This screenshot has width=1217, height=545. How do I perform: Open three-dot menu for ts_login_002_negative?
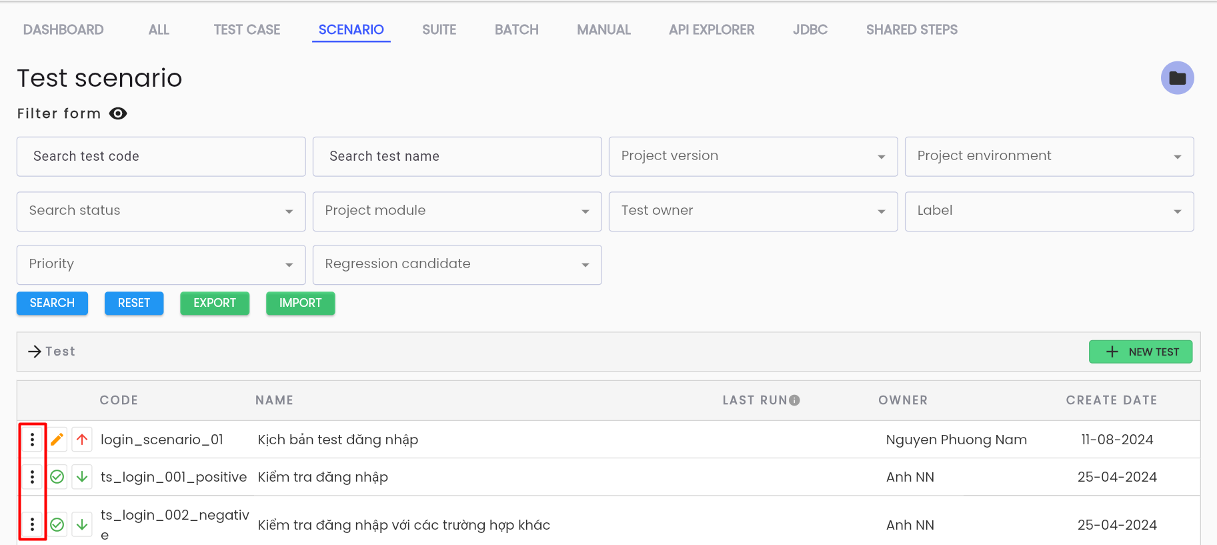click(x=32, y=524)
